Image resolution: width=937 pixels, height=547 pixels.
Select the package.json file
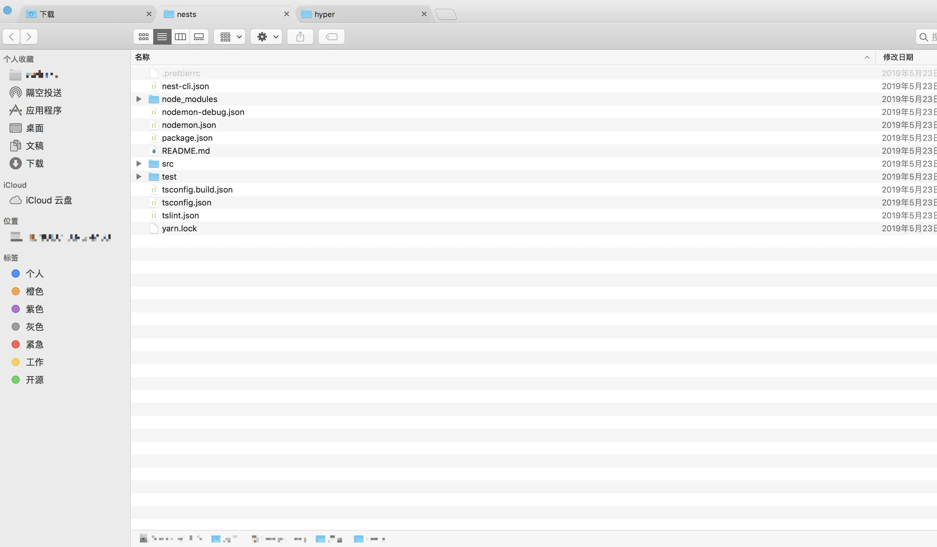pyautogui.click(x=187, y=138)
